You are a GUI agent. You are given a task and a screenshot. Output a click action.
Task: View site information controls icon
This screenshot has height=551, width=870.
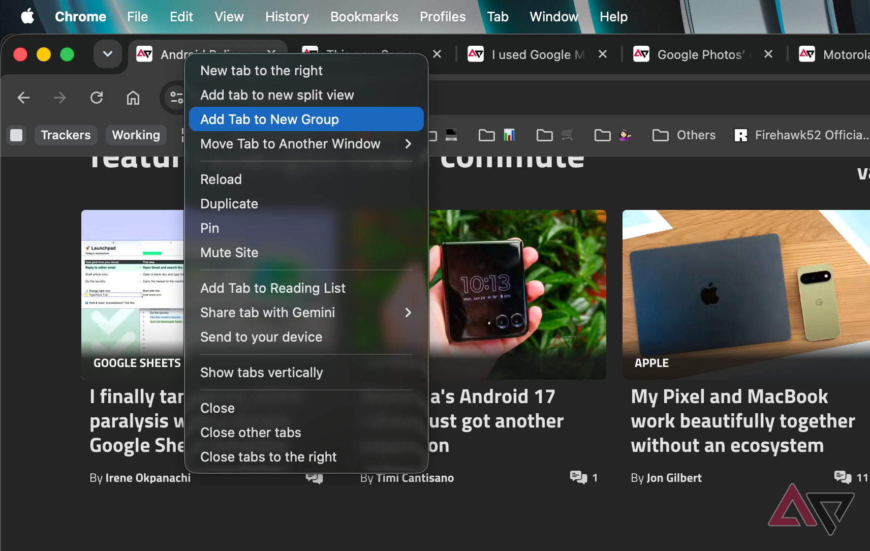point(176,97)
